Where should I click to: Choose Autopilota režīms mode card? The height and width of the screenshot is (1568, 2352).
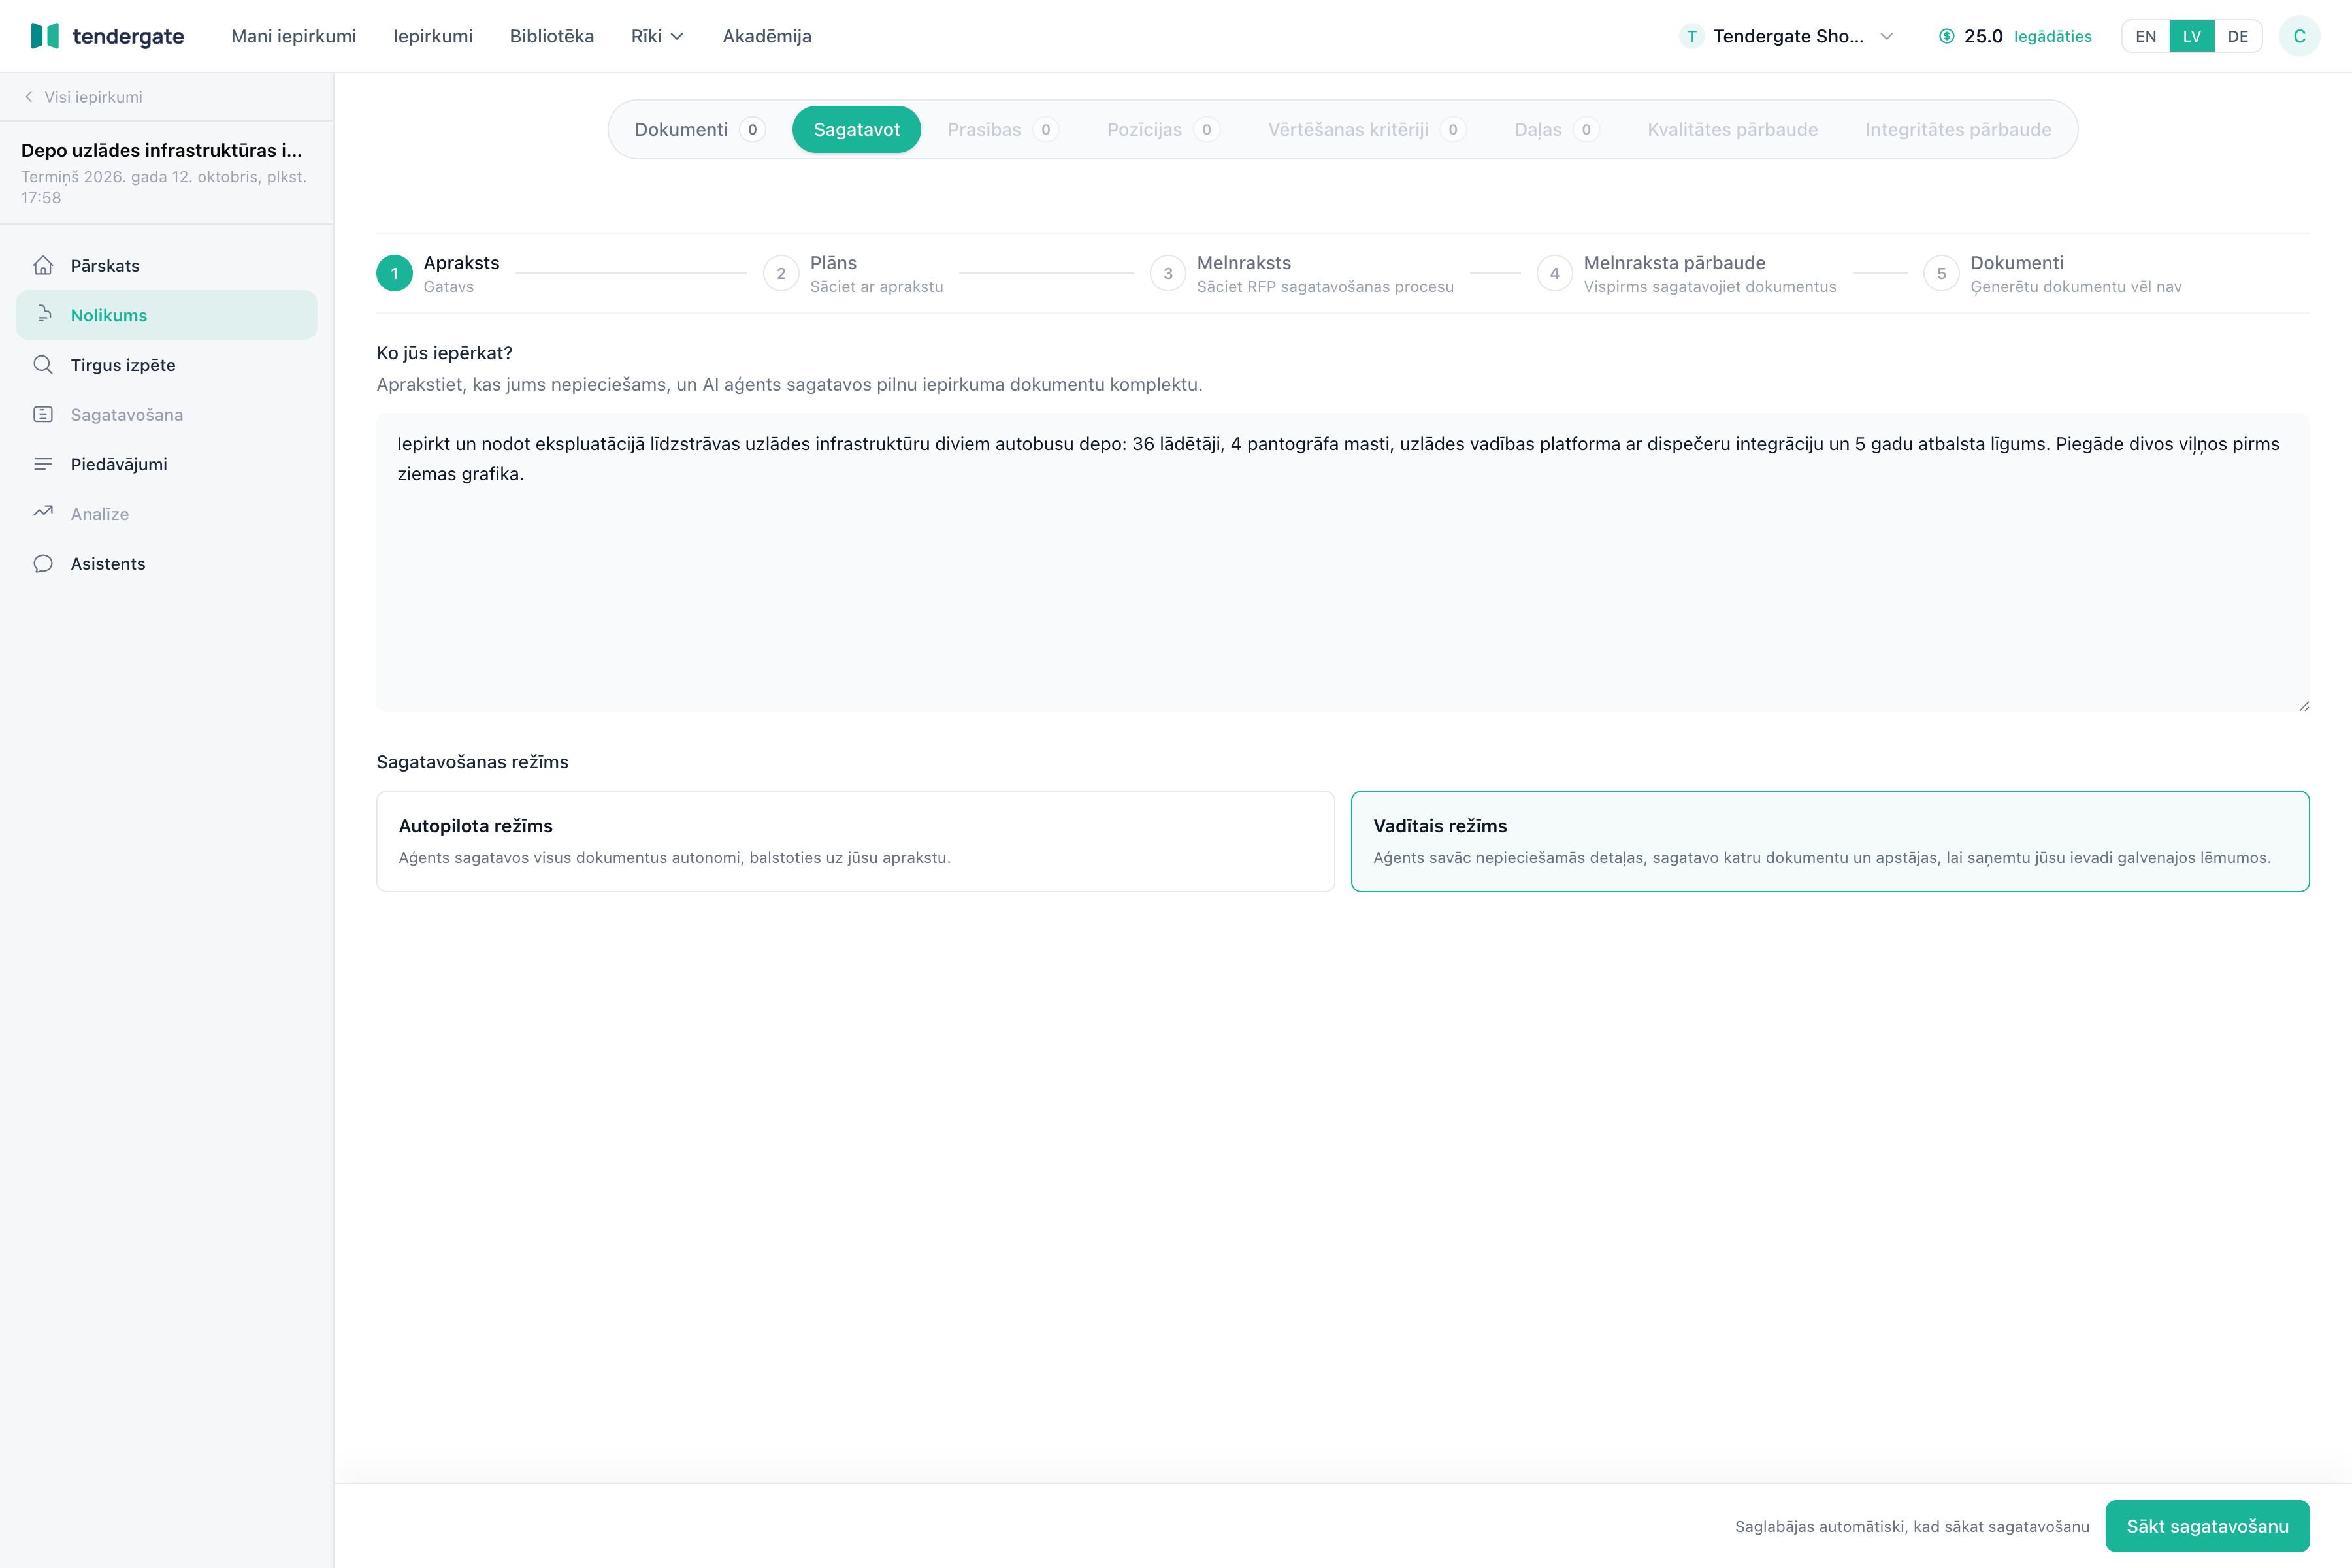point(855,841)
